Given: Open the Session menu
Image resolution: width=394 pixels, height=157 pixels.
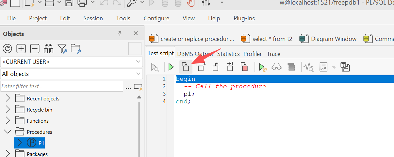Looking at the screenshot, I should 93,18.
